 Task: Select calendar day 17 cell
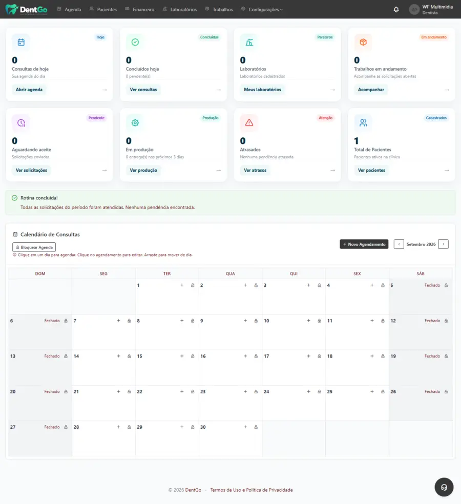[x=294, y=368]
